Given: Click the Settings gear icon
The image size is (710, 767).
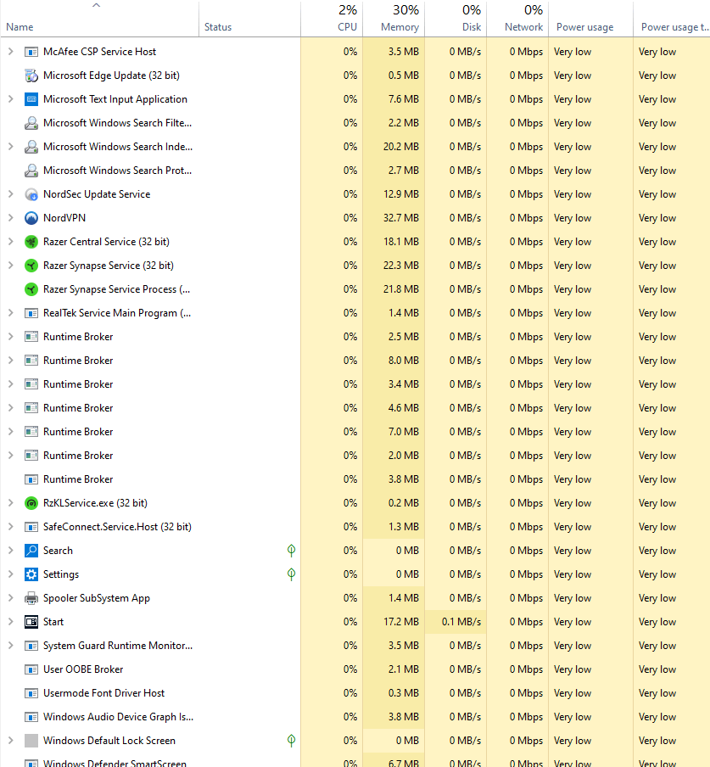Looking at the screenshot, I should click(31, 574).
